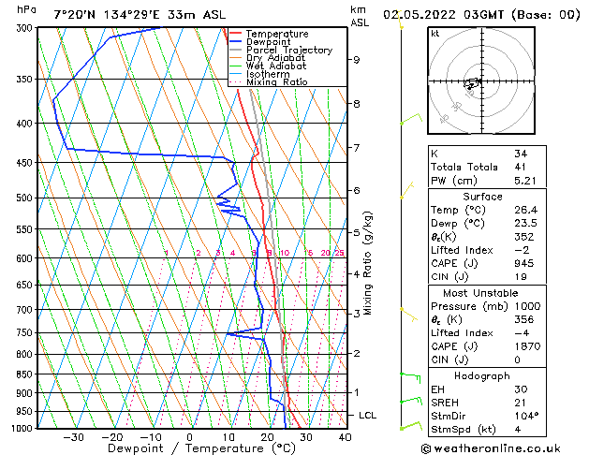Click the 900 hPa pressure label

(26, 393)
